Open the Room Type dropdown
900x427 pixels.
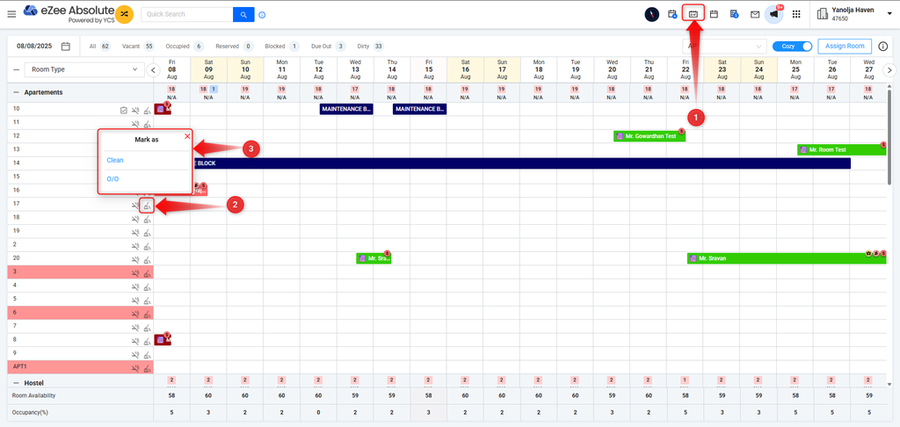pos(84,69)
